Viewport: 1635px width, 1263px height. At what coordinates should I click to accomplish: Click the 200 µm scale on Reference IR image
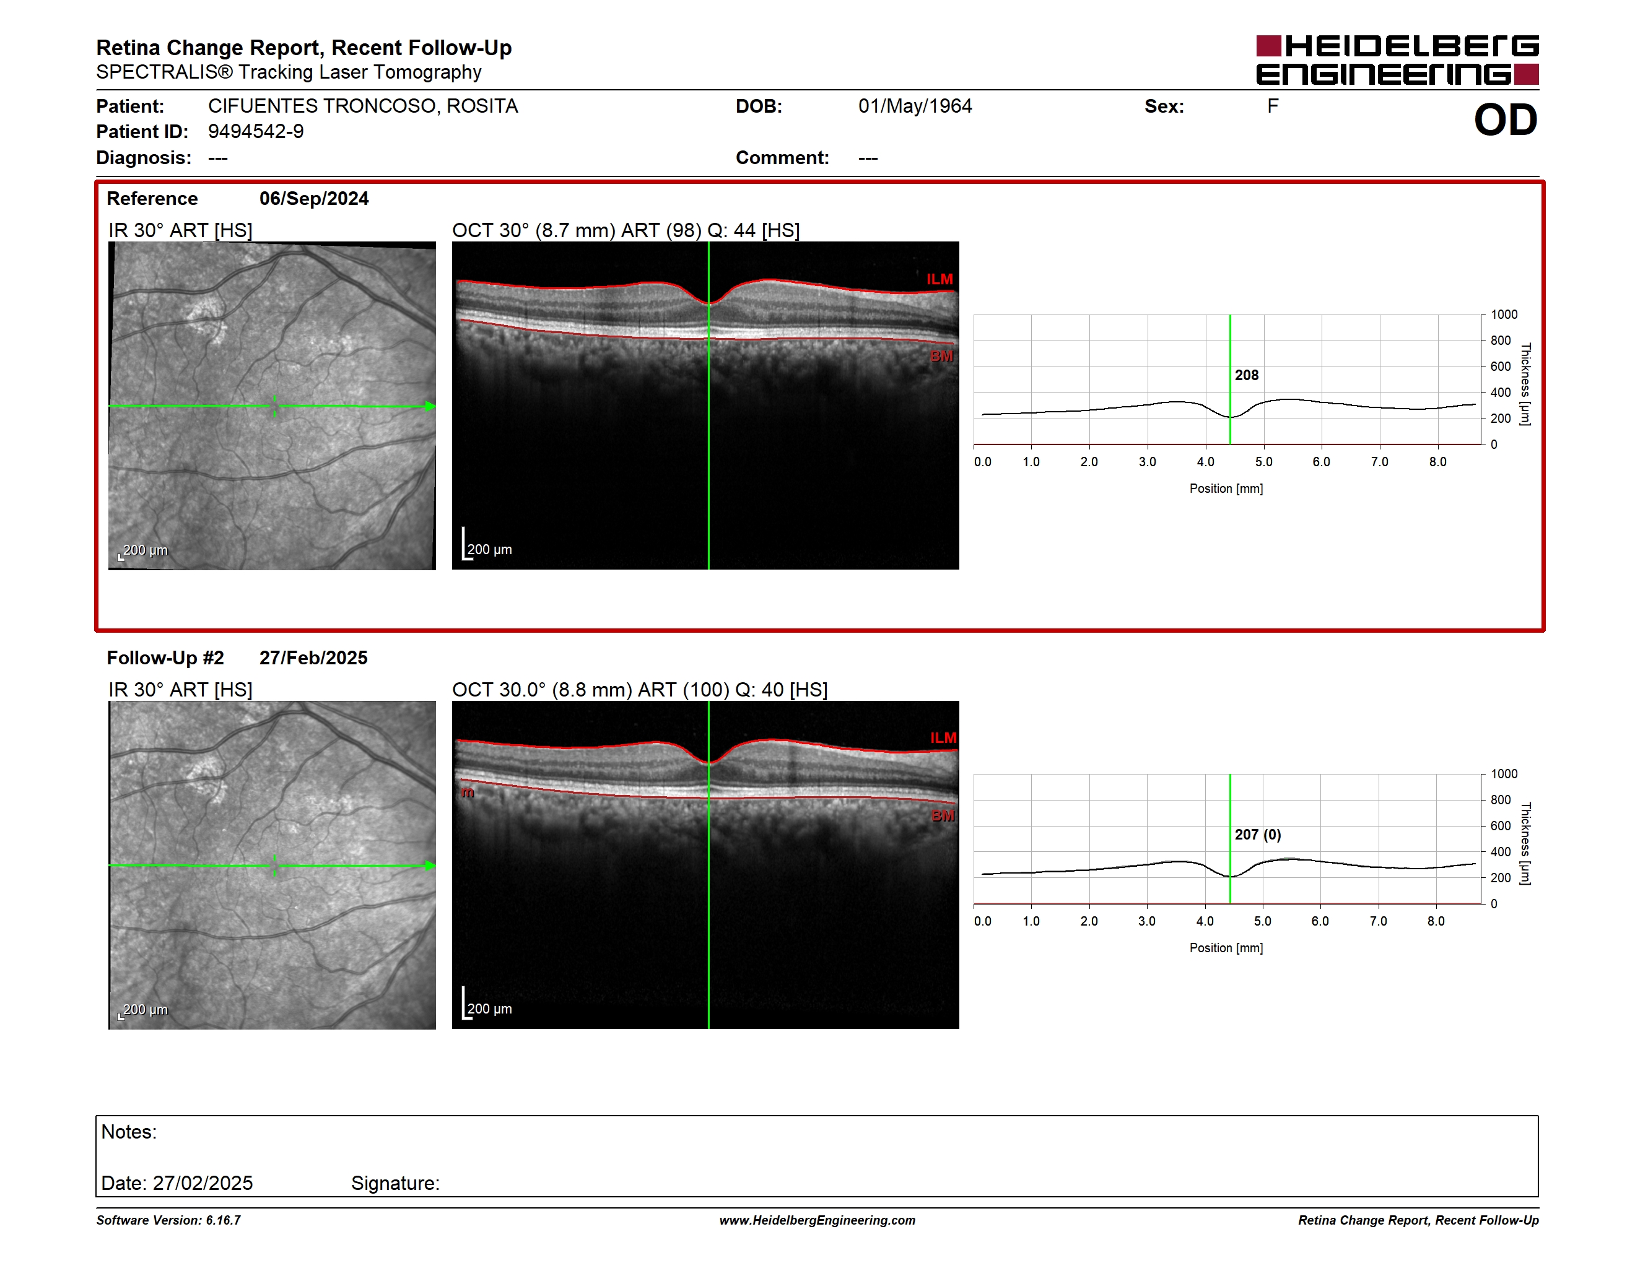pyautogui.click(x=143, y=550)
